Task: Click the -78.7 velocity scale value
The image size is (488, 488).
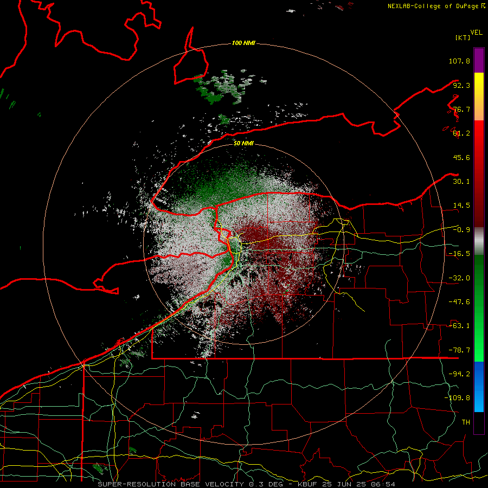Action: tap(459, 350)
